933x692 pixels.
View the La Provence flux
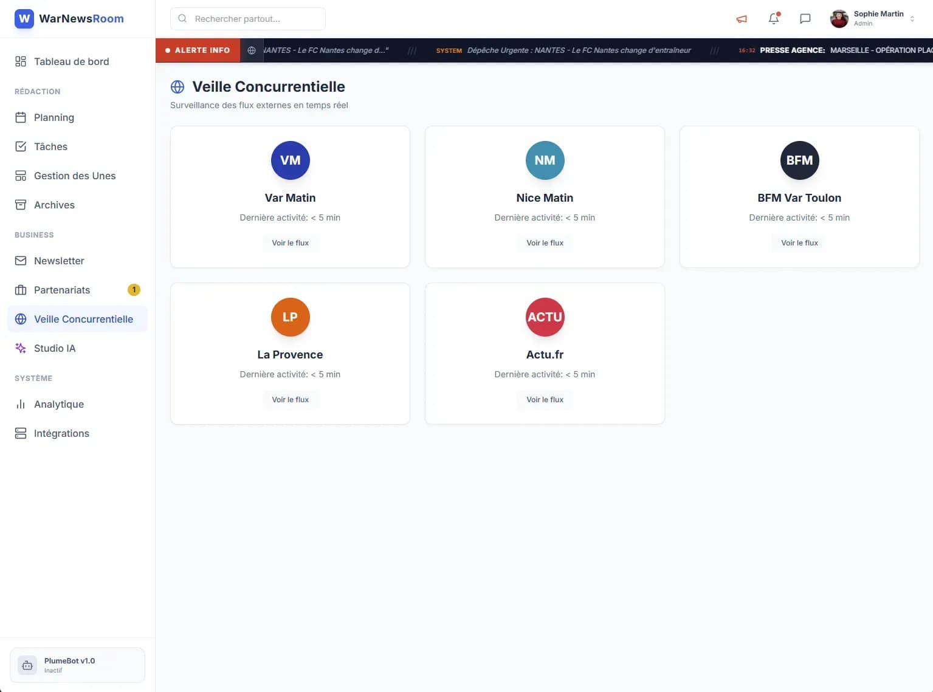290,400
